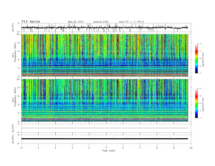Click the ch.1 voltage waveform trace
Screen dimensions: 215x166
[x=105, y=27]
